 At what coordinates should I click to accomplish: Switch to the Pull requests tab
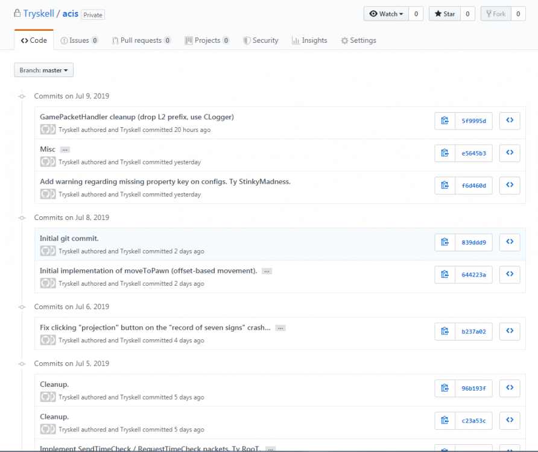coord(141,40)
